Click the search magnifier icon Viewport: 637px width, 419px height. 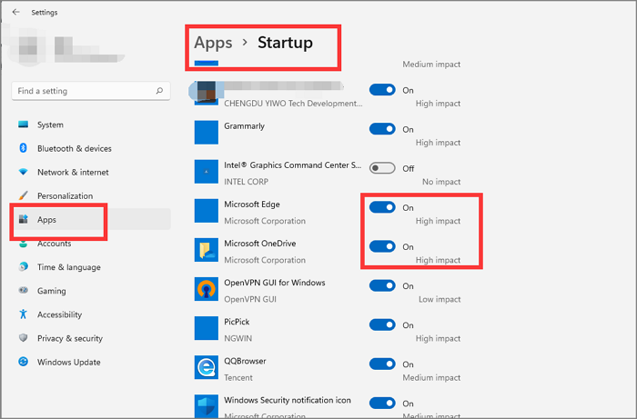point(160,91)
